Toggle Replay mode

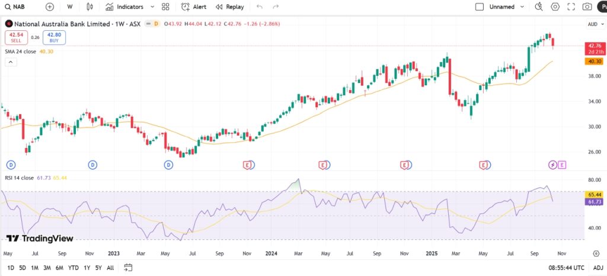pyautogui.click(x=229, y=7)
